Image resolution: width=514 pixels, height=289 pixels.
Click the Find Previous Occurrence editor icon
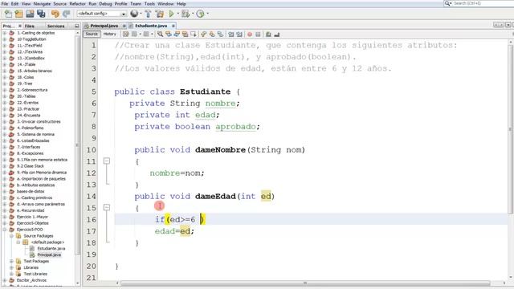point(169,34)
